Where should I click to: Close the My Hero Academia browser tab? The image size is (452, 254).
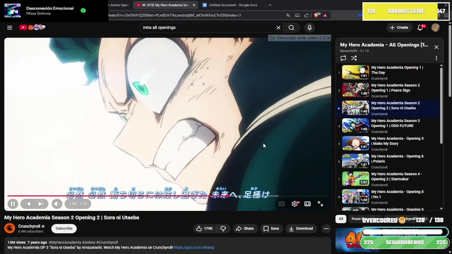(194, 5)
